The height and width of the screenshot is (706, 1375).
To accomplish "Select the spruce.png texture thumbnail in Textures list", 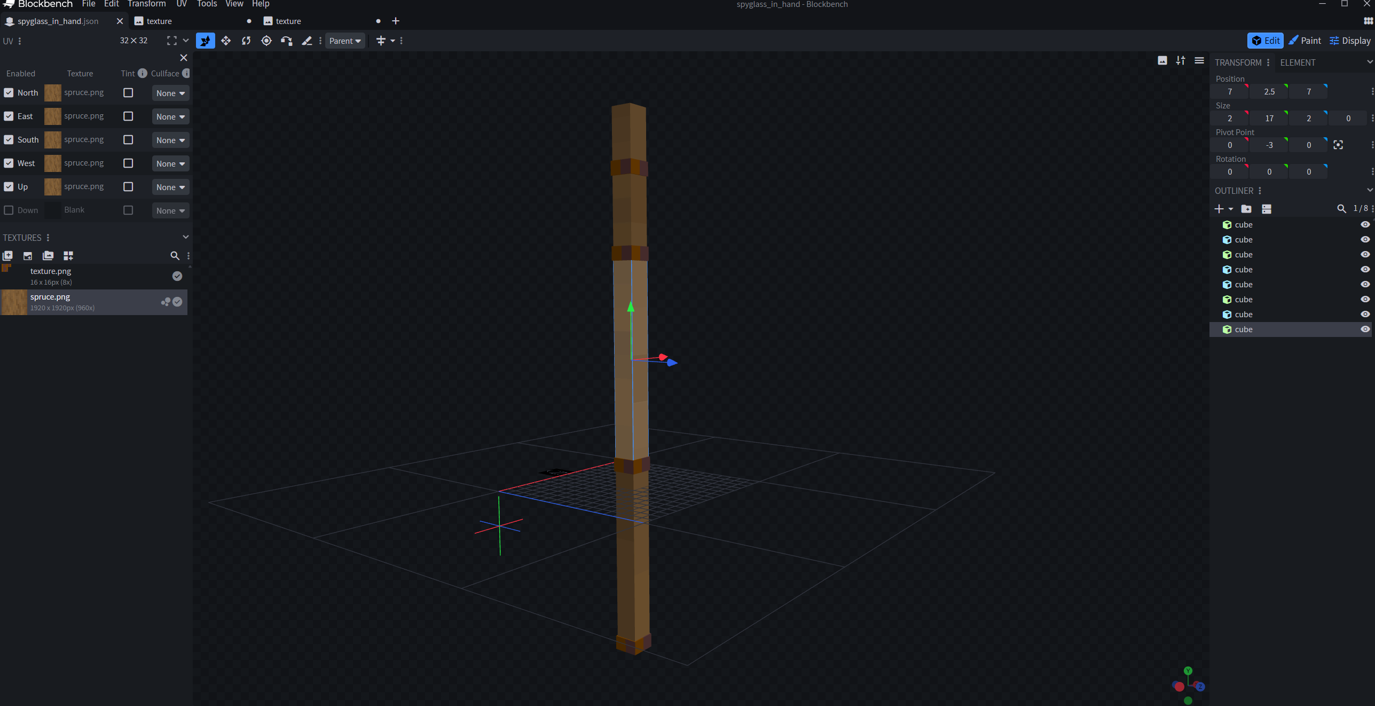I will (x=14, y=302).
